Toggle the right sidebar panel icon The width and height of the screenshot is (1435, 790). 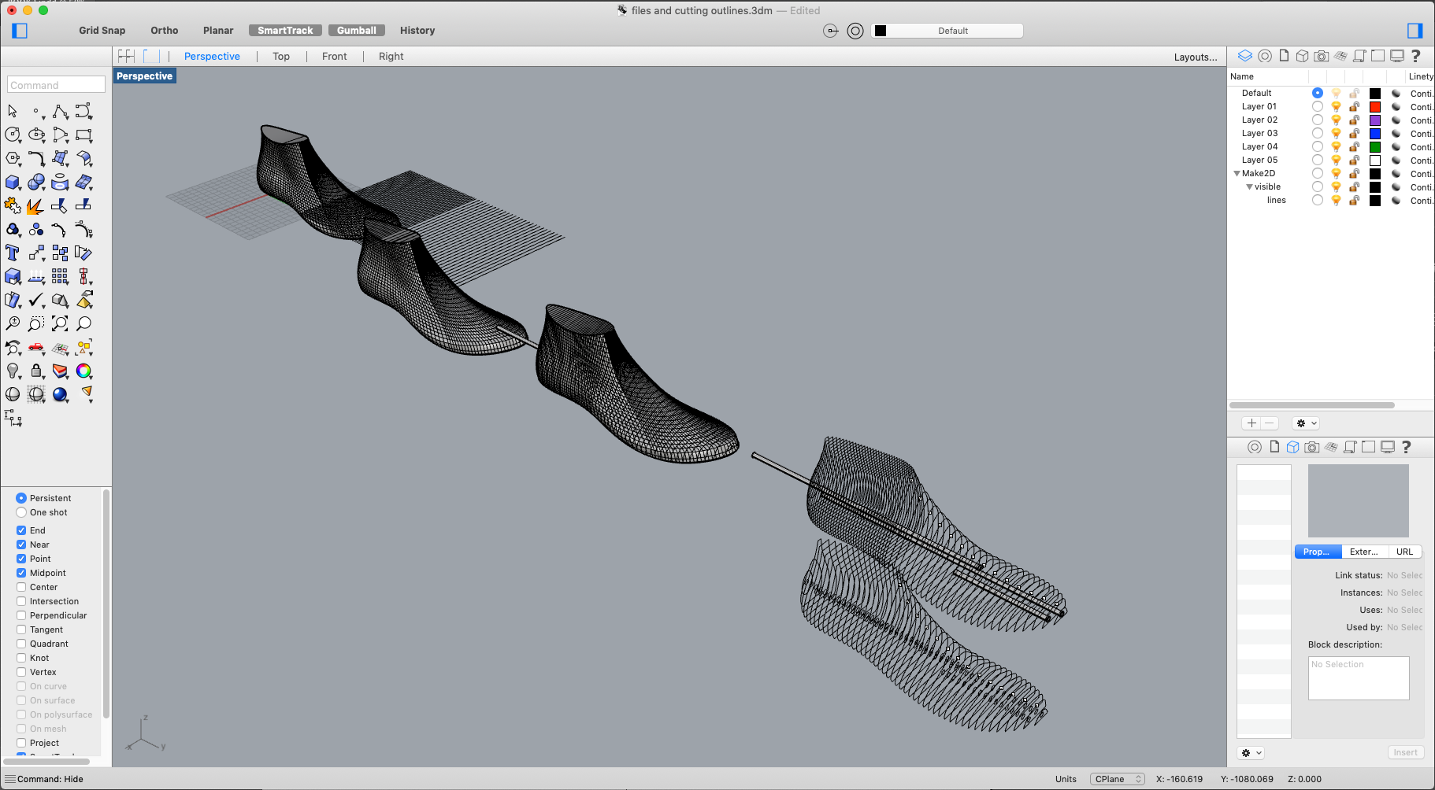pos(1415,31)
